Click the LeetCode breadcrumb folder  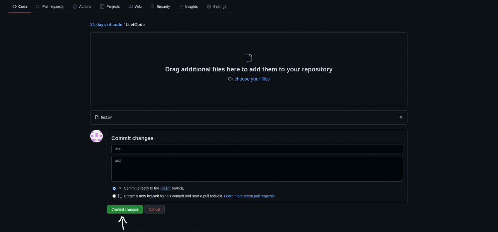click(135, 25)
